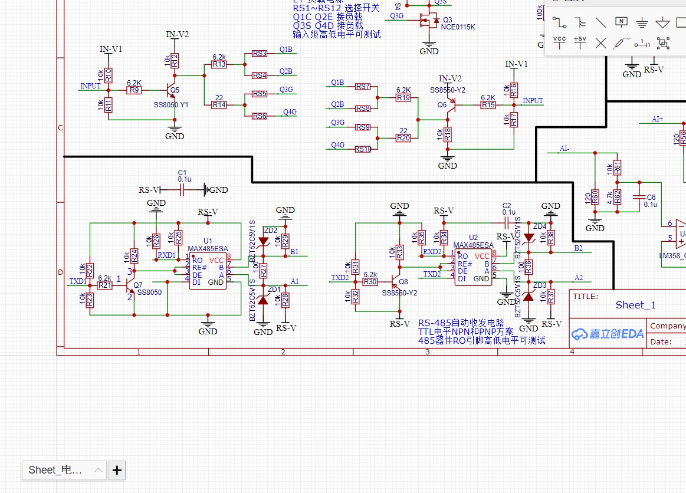This screenshot has height=493, width=686.
Task: Select the Pin placement tool
Action: pyautogui.click(x=642, y=43)
